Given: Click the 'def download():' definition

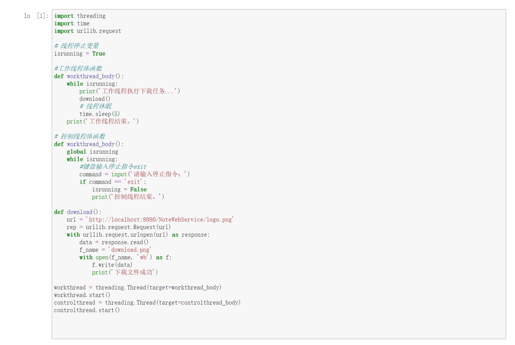Looking at the screenshot, I should (78, 212).
